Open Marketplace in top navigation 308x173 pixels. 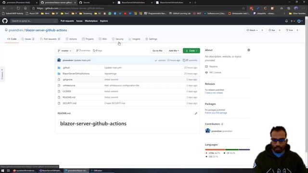click(x=91, y=21)
